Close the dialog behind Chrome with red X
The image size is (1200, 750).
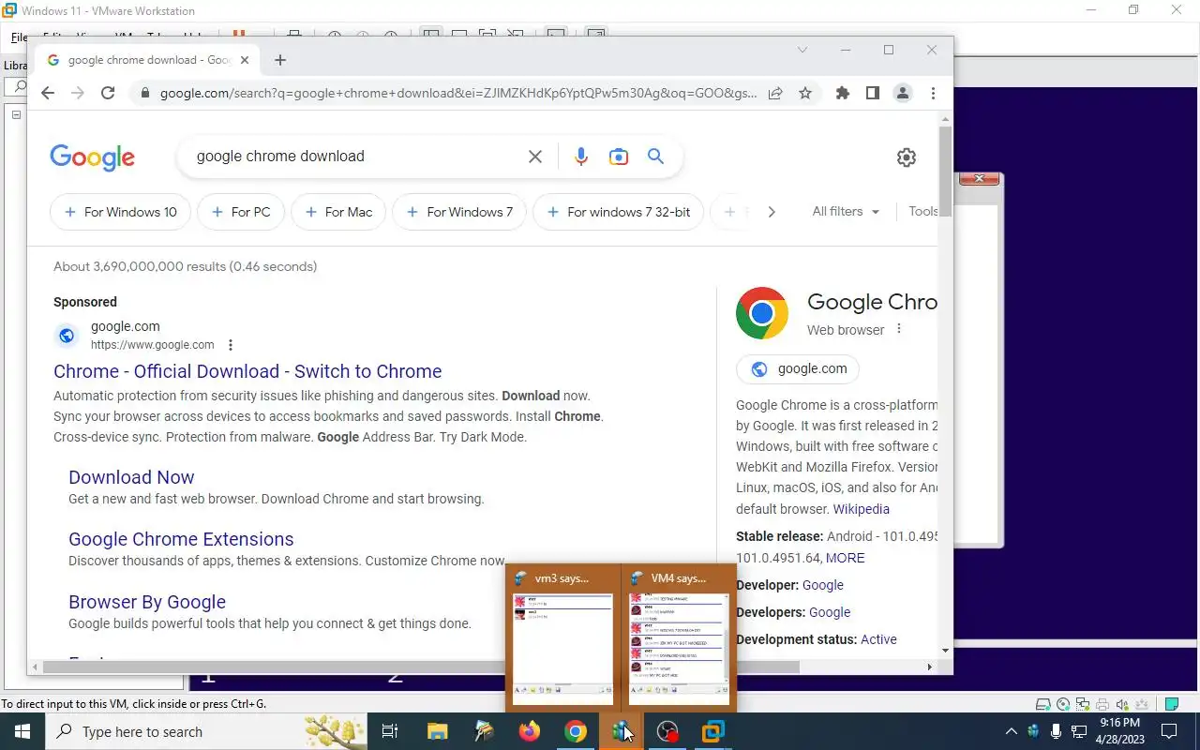[980, 178]
